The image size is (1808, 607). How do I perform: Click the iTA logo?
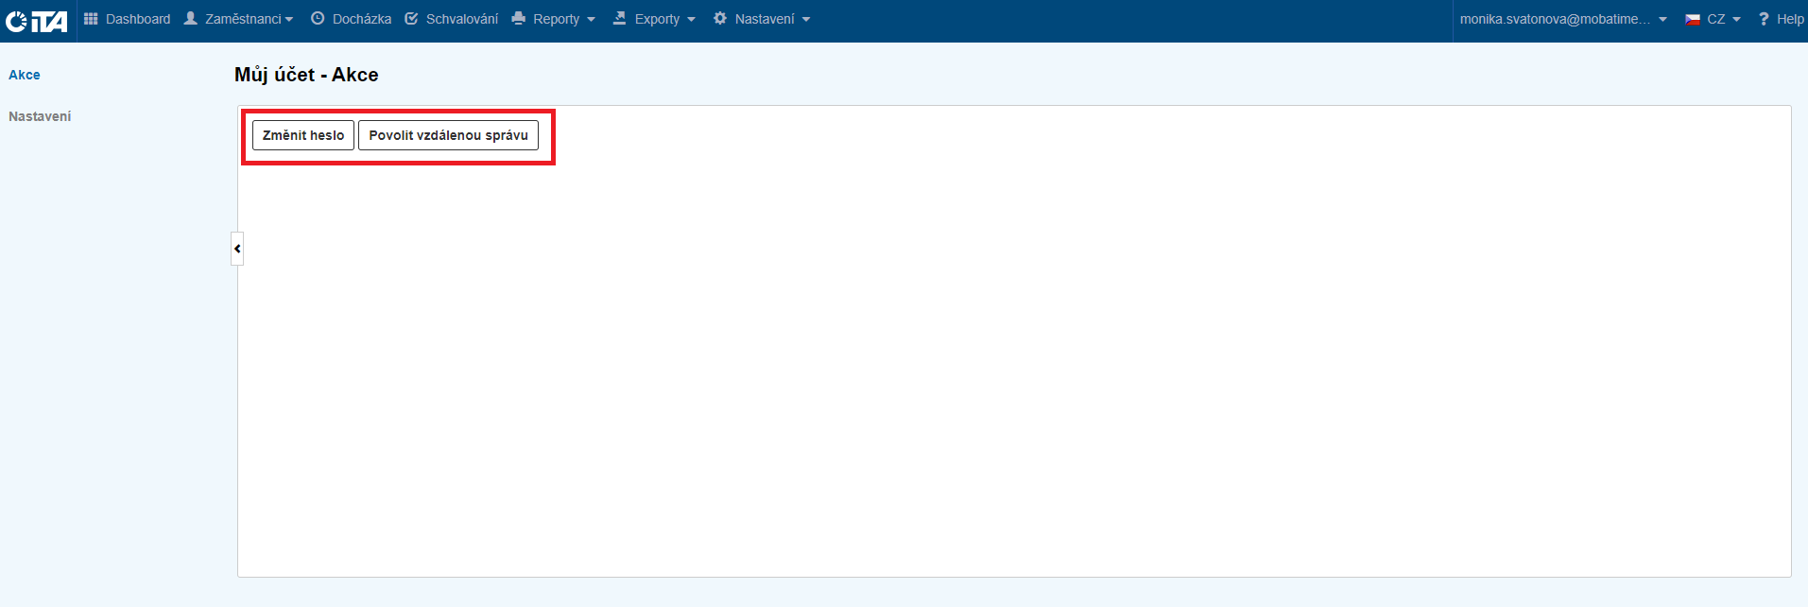pyautogui.click(x=37, y=20)
